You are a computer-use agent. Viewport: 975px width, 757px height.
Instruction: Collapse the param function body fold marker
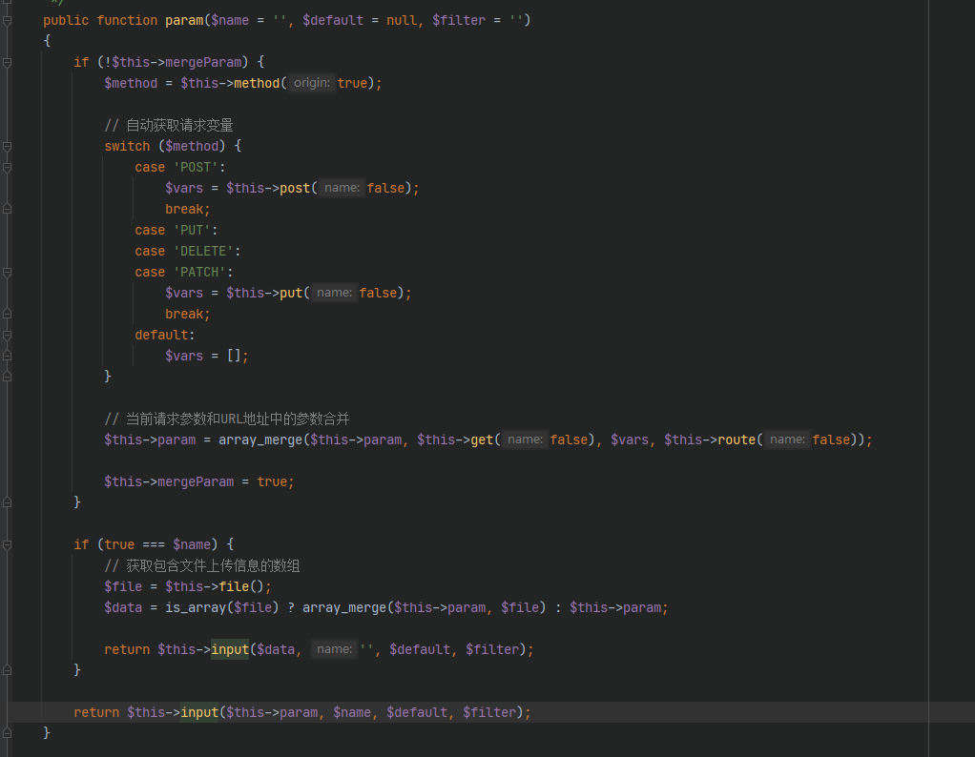[x=7, y=20]
